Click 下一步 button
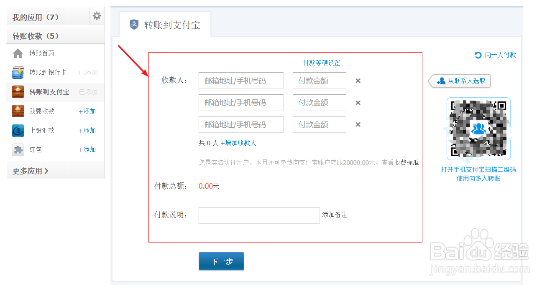Image resolution: width=560 pixels, height=288 pixels. [x=221, y=261]
